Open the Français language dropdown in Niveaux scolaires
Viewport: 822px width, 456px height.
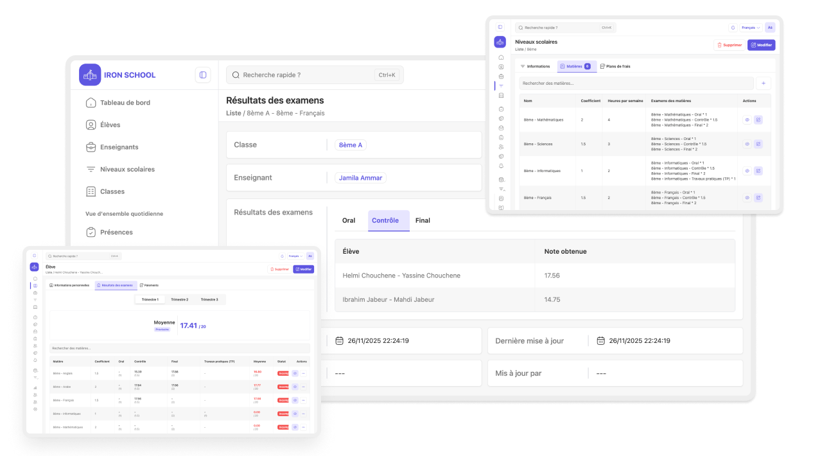[751, 28]
